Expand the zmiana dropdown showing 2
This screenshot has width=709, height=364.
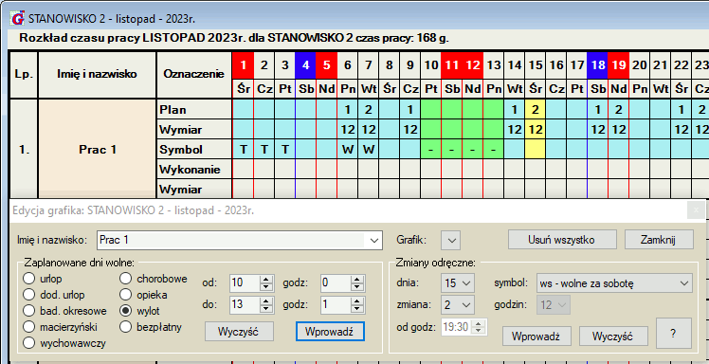457,304
